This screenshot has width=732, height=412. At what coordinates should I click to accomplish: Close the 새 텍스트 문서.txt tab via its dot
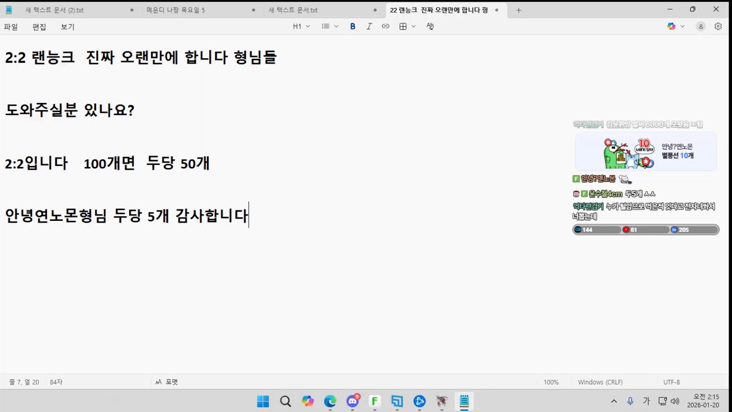click(x=375, y=10)
